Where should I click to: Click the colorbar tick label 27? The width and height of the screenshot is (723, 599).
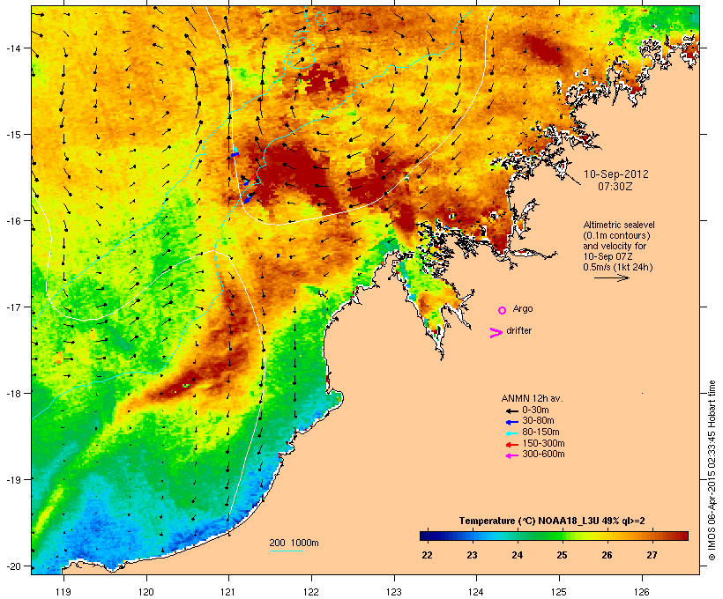652,555
